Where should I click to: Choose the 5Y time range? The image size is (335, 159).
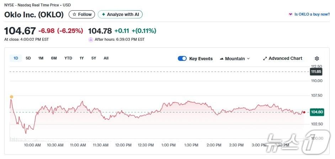click(x=94, y=58)
